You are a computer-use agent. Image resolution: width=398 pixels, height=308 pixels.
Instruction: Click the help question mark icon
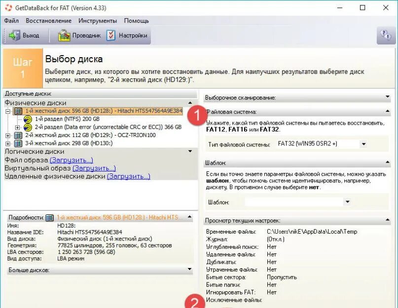386,35
